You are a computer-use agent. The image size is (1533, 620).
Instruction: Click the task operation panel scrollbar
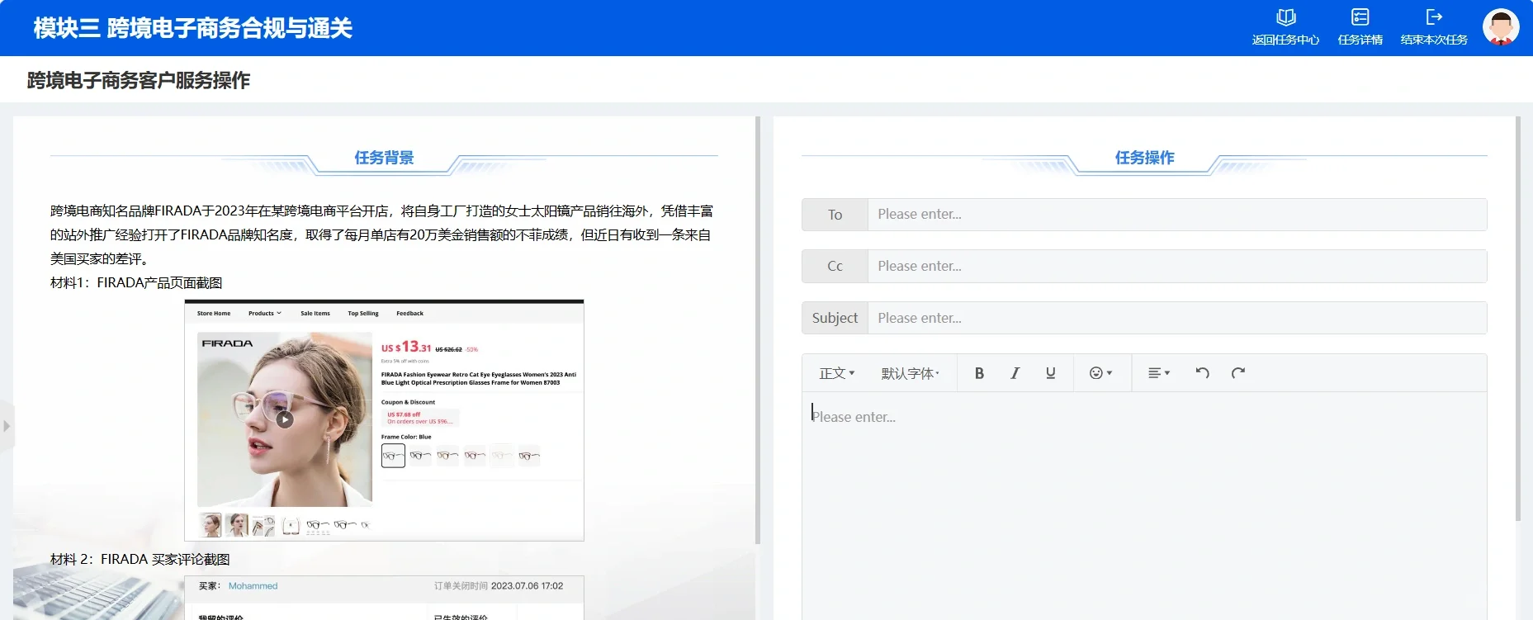[x=1518, y=319]
